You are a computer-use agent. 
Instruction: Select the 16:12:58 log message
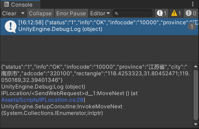(99, 26)
